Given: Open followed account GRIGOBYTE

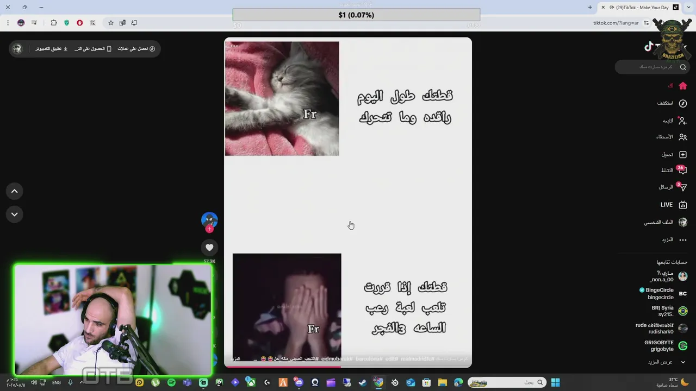Looking at the screenshot, I should pyautogui.click(x=666, y=346).
